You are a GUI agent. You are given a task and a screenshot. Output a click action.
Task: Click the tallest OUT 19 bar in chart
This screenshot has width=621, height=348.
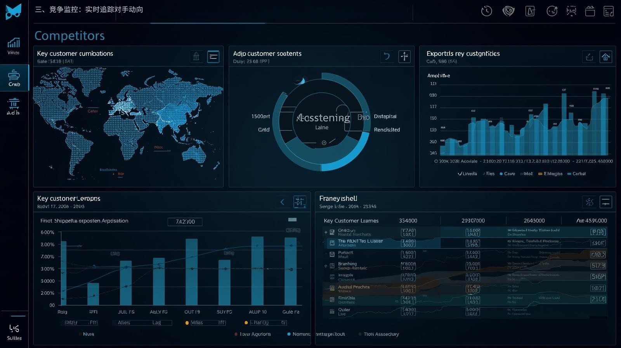(191, 272)
